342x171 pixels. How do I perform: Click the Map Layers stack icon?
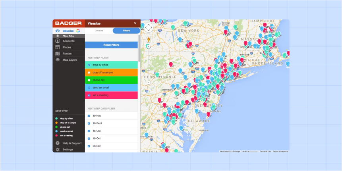58,60
